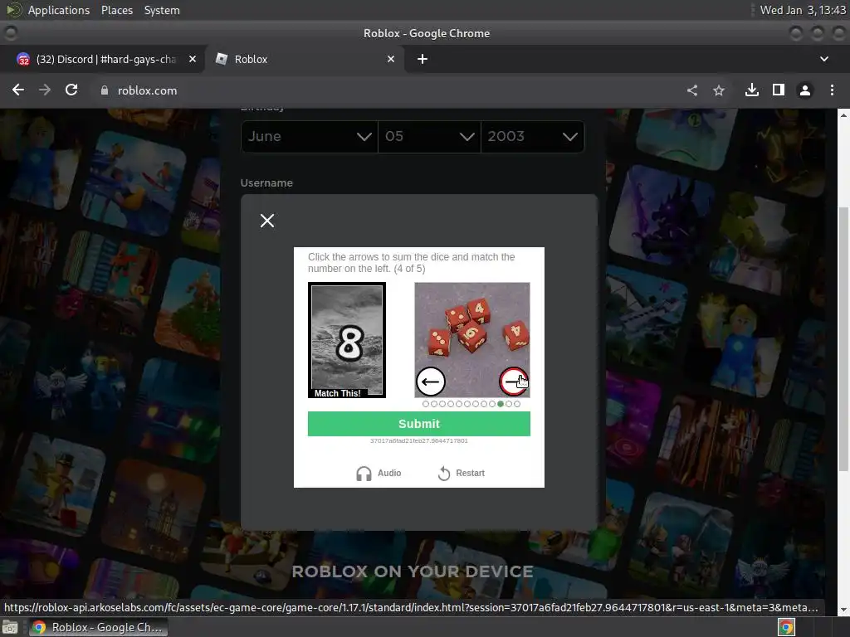Open the Applications menu
Image resolution: width=850 pixels, height=637 pixels.
59,10
